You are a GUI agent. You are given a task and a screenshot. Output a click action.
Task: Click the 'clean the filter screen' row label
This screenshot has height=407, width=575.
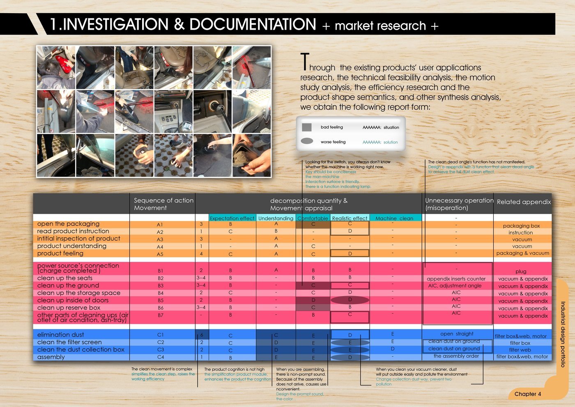69,342
